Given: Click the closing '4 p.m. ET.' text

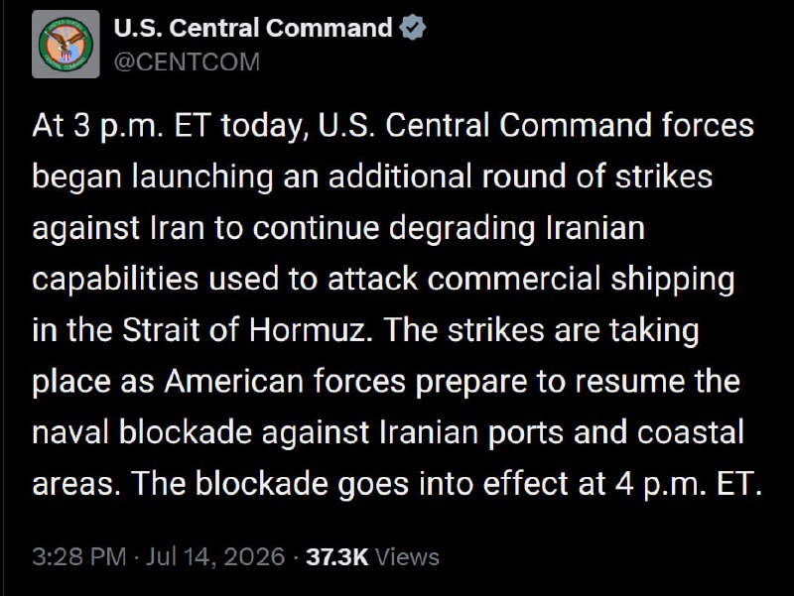Looking at the screenshot, I should coord(689,484).
